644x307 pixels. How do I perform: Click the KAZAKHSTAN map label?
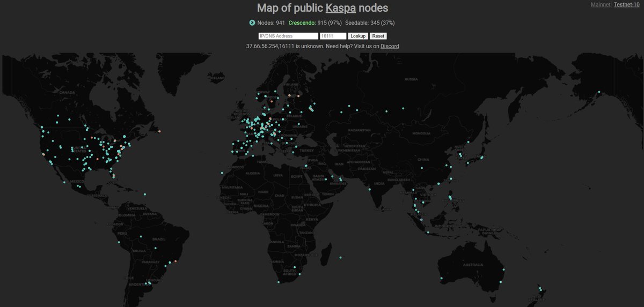[359, 130]
